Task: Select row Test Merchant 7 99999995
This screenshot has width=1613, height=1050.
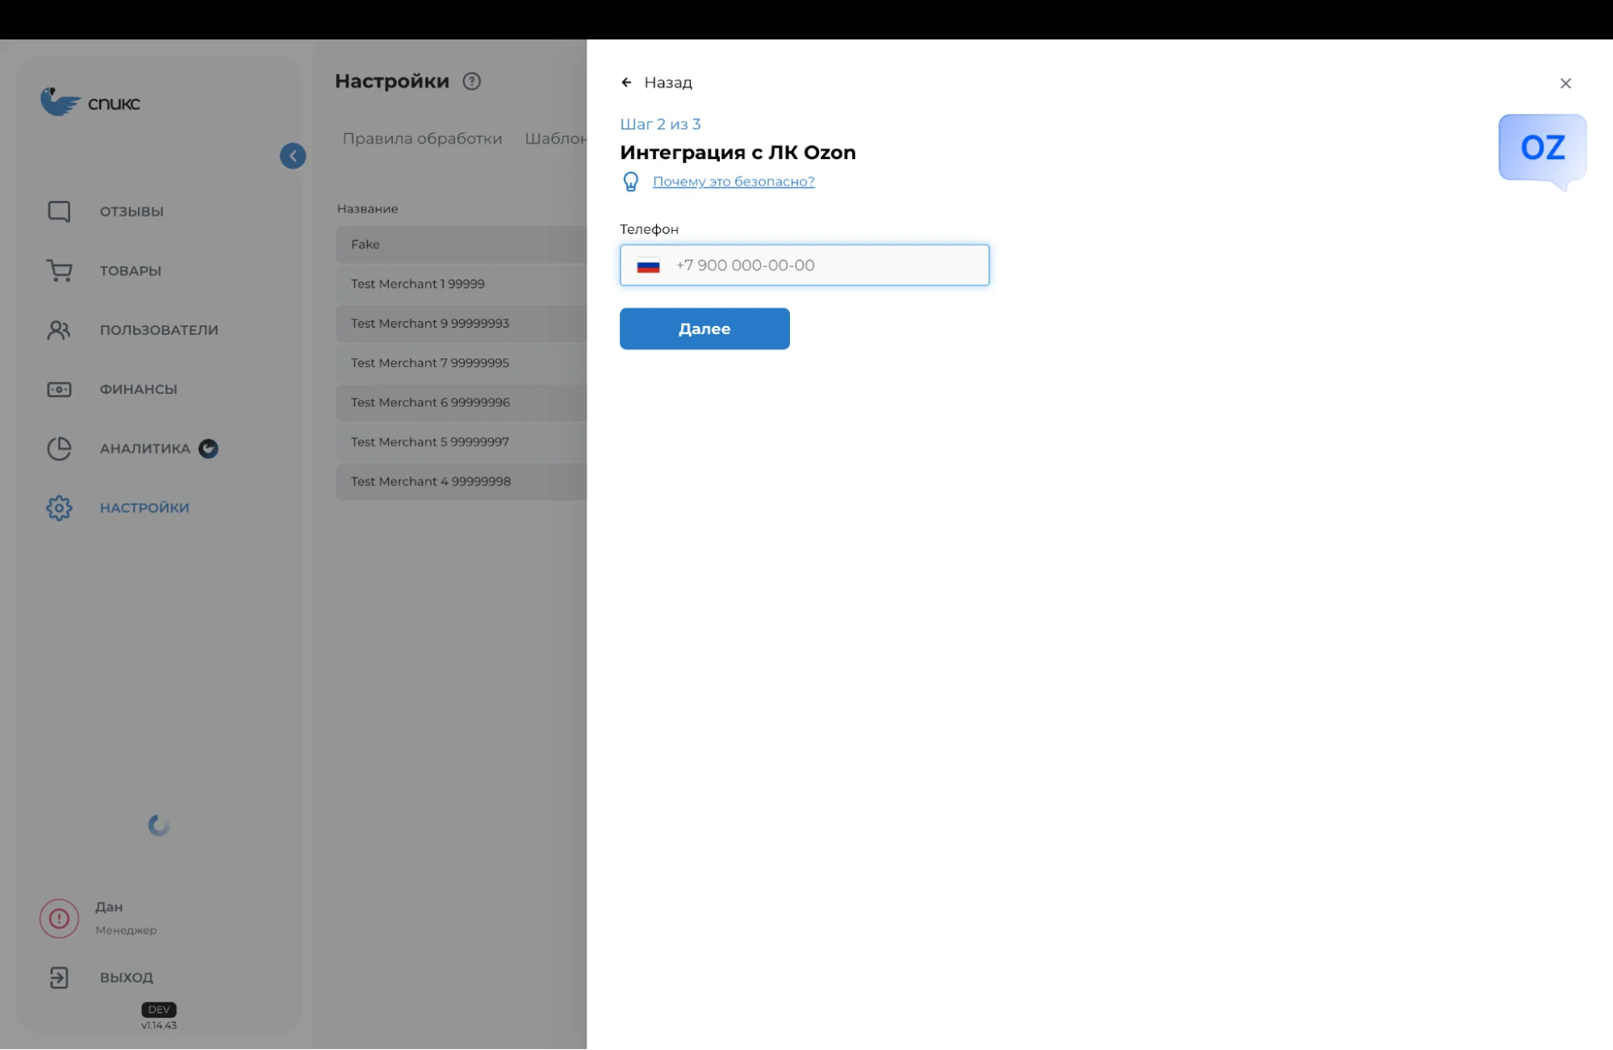Action: [461, 362]
